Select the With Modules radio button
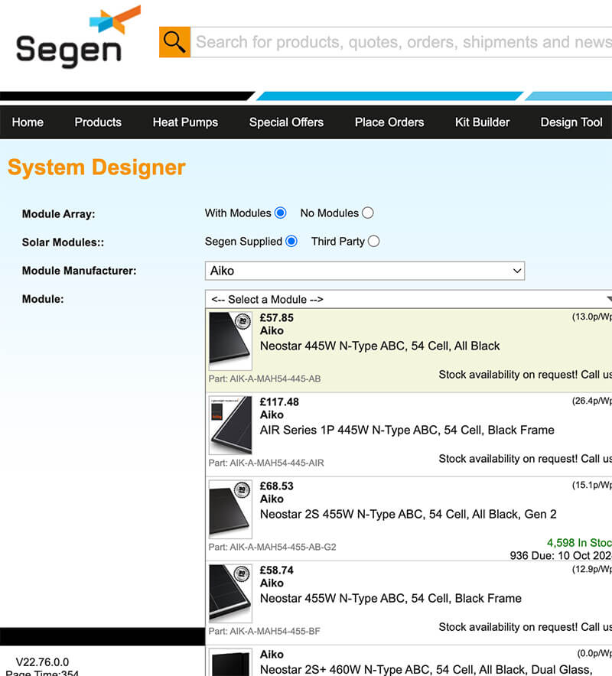 [x=281, y=213]
